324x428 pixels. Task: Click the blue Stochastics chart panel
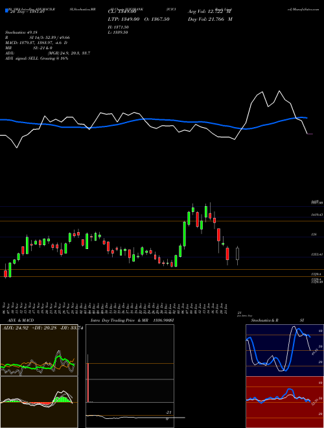[284, 350]
